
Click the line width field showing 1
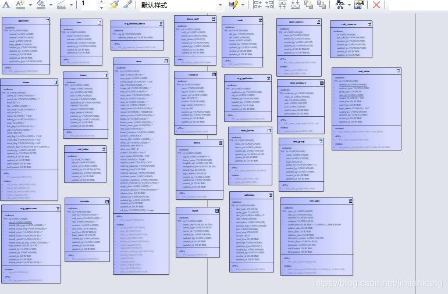(x=88, y=4)
